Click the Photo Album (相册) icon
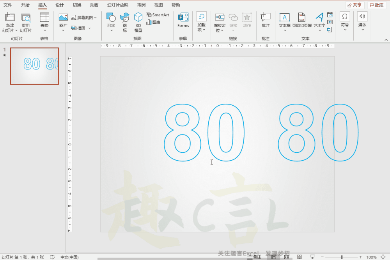The height and width of the screenshot is (260, 390). 74,28
